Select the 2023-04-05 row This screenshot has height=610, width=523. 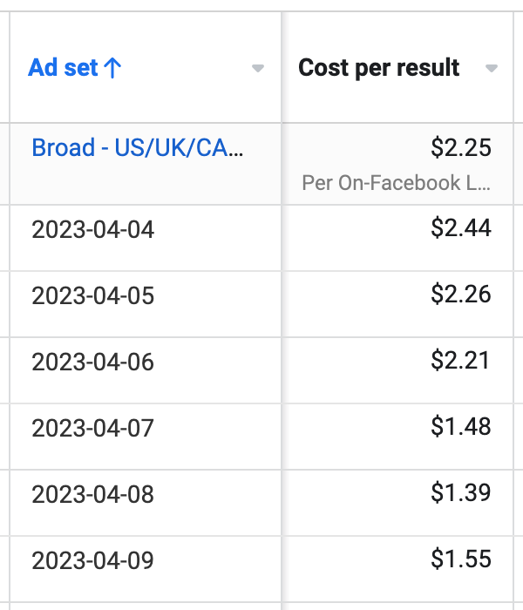(92, 296)
